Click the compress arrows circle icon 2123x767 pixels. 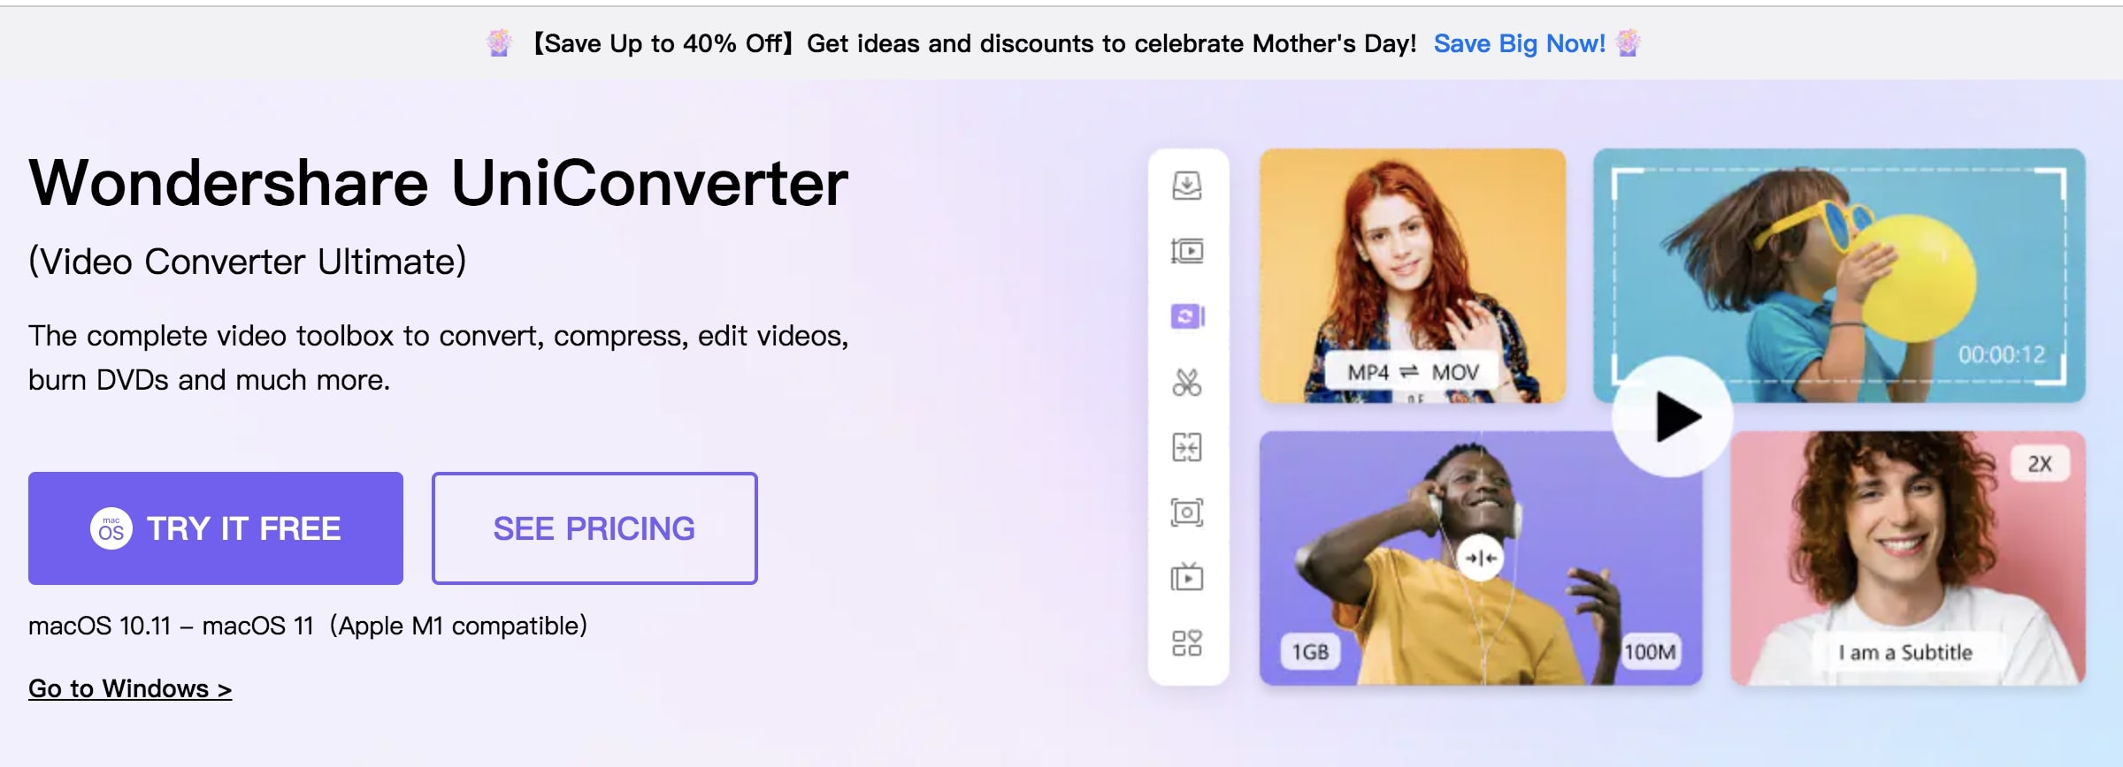[x=1480, y=558]
